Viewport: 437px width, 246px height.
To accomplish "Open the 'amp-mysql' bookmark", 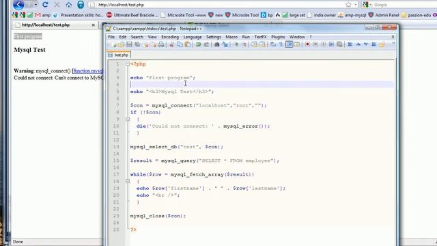I will click(352, 15).
